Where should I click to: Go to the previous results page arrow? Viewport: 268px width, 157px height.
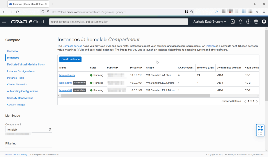tap(245, 101)
